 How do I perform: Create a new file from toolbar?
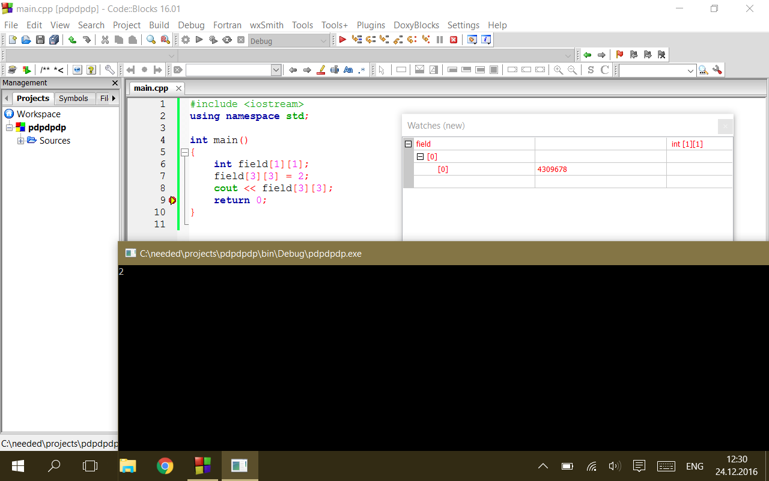(x=12, y=40)
